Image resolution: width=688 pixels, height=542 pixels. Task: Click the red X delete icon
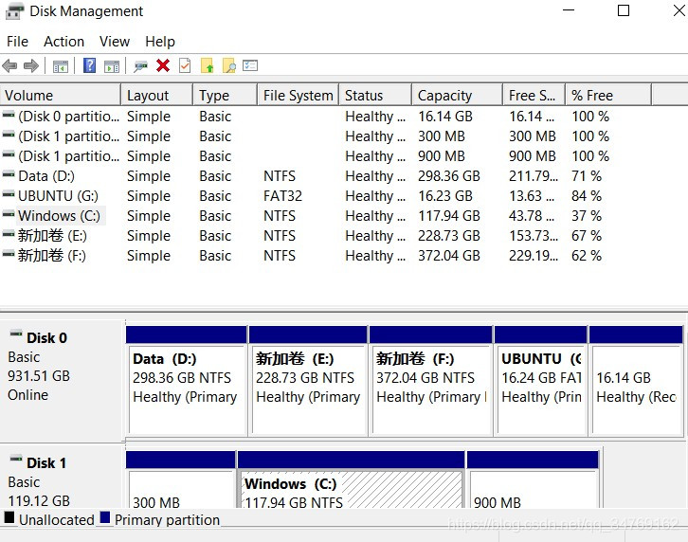163,65
